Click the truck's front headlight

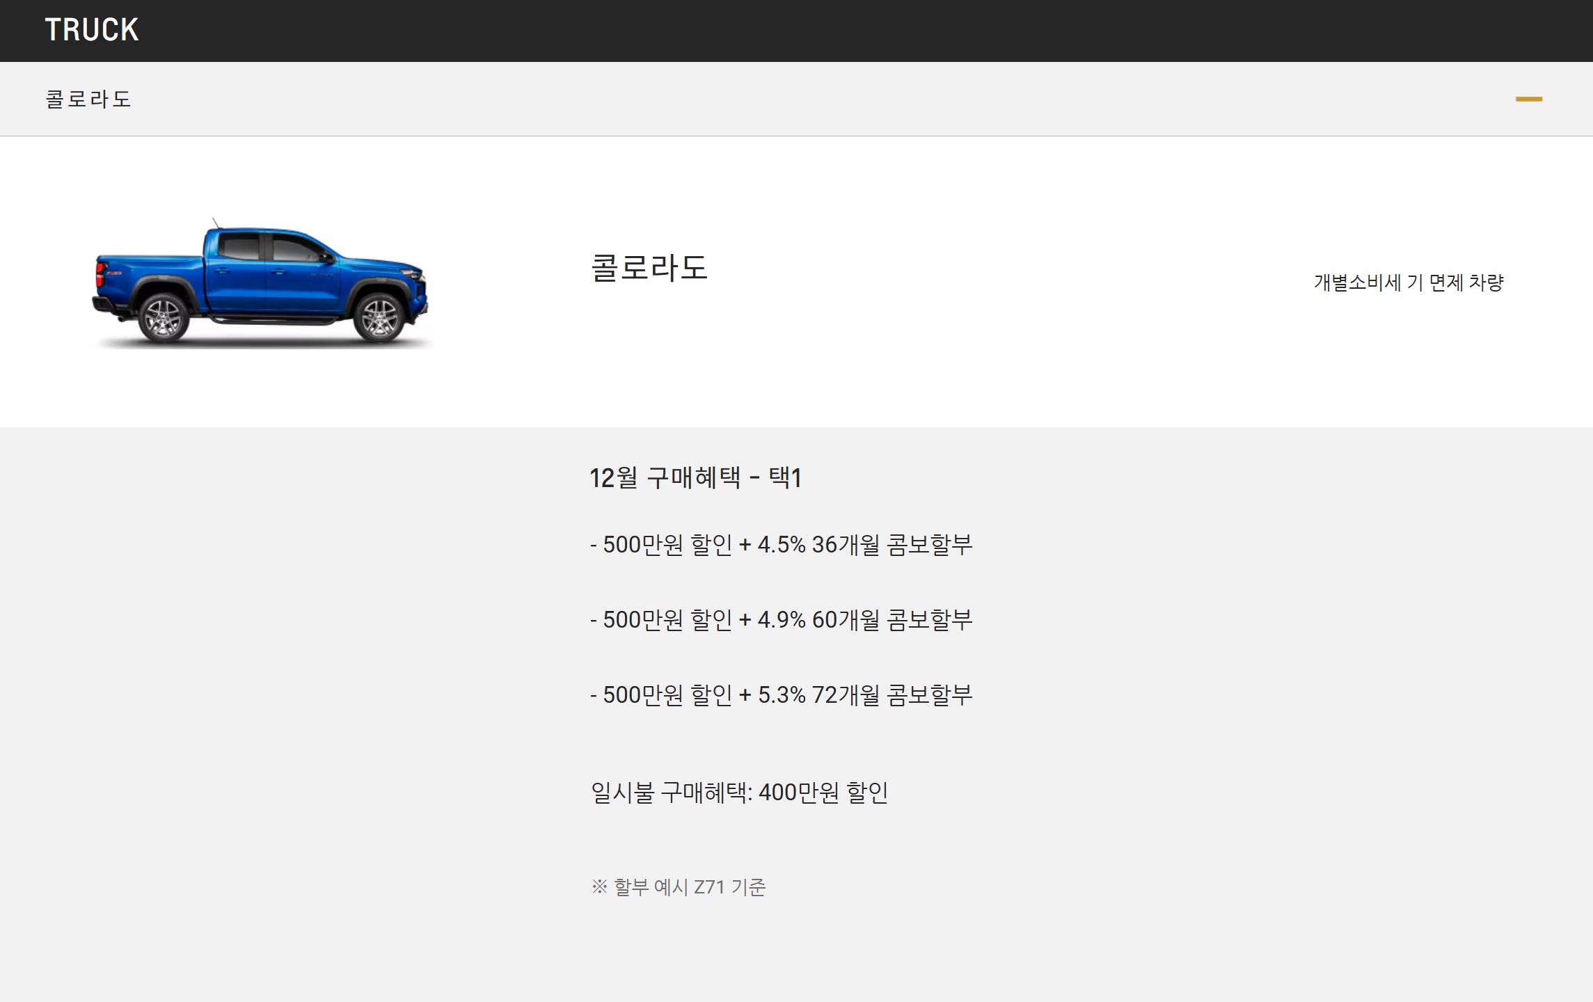(413, 273)
